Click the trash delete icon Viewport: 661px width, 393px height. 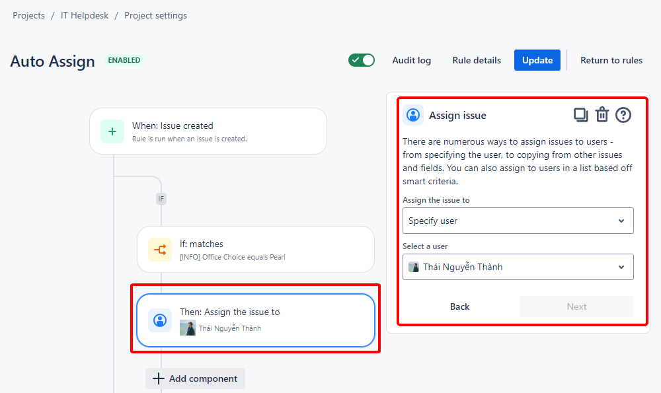[x=602, y=115]
